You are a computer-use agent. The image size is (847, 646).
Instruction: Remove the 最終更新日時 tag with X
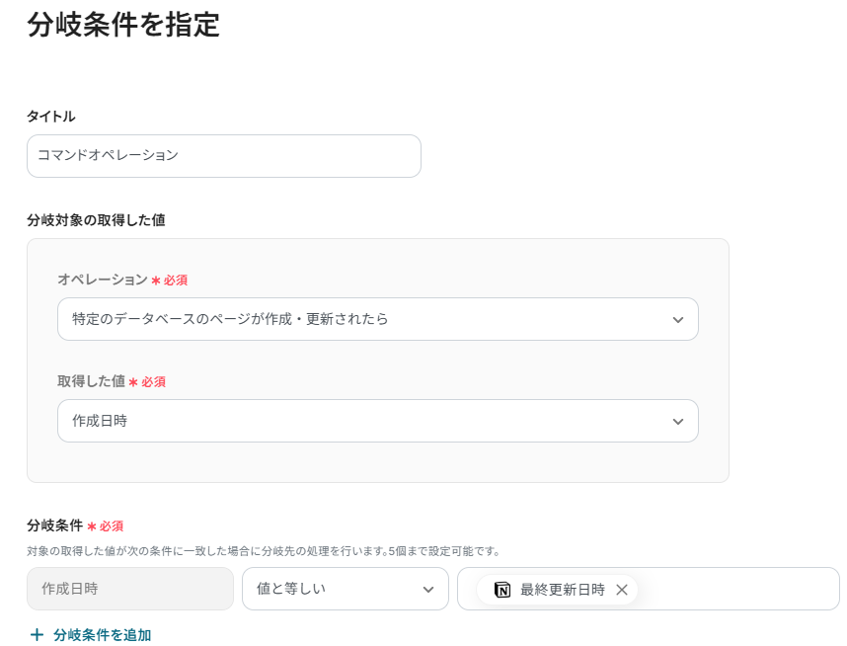(622, 590)
